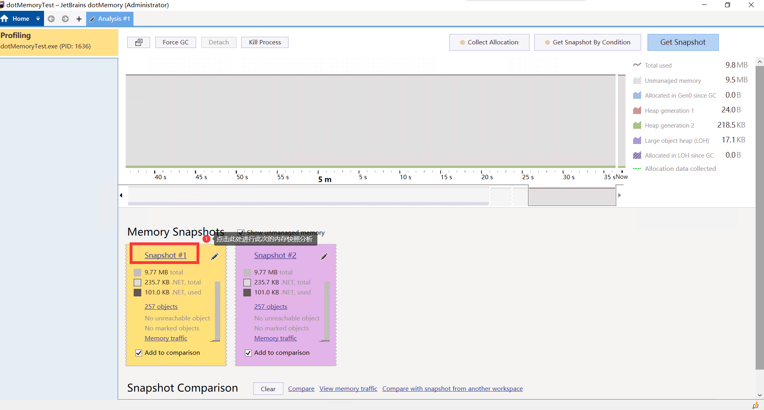Click the detach window toolbar icon
This screenshot has width=764, height=410.
138,42
